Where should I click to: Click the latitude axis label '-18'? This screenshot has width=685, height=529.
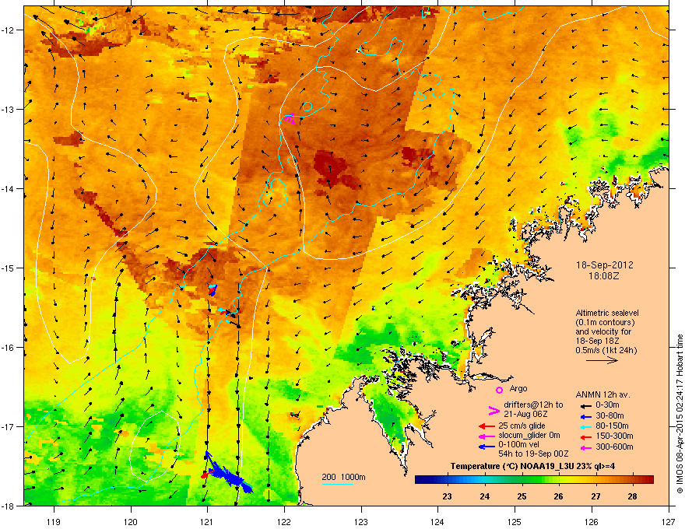click(x=9, y=506)
